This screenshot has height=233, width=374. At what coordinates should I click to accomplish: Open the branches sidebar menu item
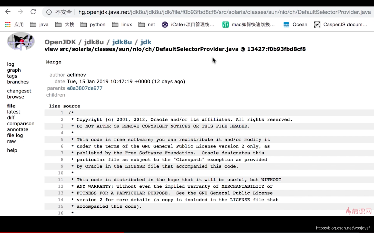point(18,82)
